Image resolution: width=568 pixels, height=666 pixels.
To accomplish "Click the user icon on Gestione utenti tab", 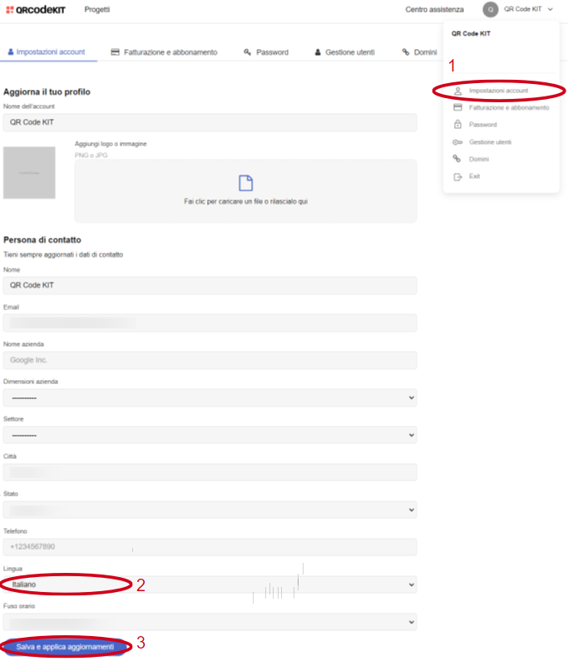I will click(x=318, y=52).
